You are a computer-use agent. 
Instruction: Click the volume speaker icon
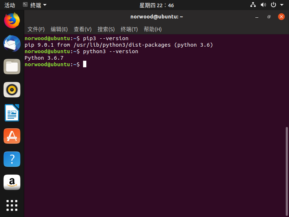[263, 5]
